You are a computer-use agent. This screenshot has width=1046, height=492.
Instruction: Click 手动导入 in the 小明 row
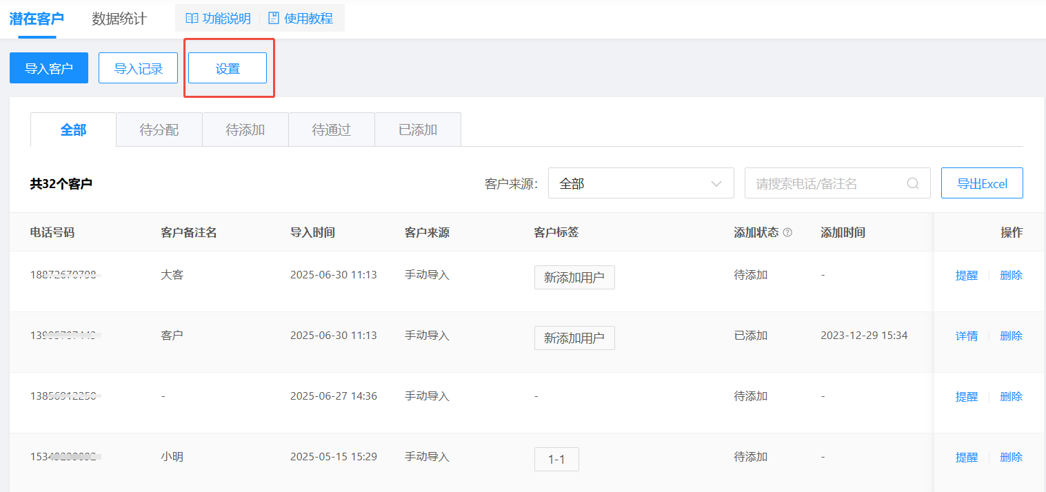click(427, 457)
